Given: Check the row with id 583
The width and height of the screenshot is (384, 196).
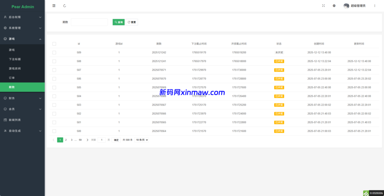Looking at the screenshot, I should [x=54, y=105].
